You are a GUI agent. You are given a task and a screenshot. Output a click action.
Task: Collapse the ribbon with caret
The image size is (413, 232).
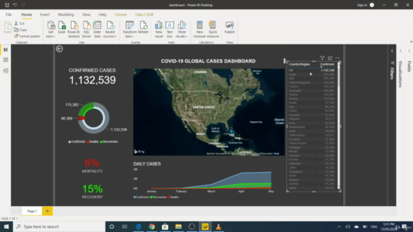coord(411,42)
